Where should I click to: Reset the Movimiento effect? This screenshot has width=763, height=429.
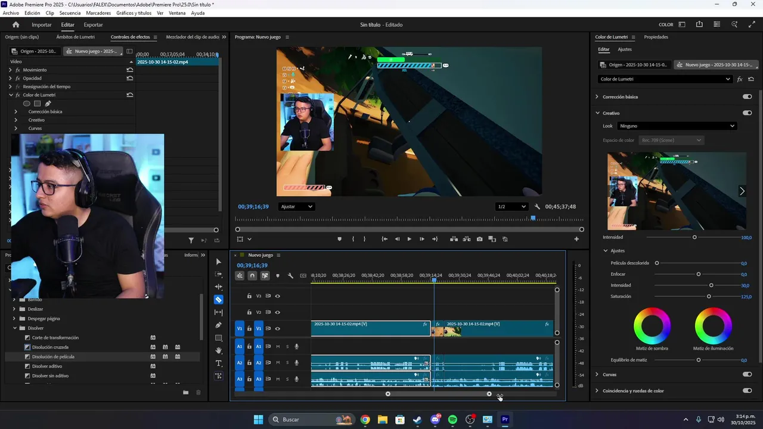130,70
